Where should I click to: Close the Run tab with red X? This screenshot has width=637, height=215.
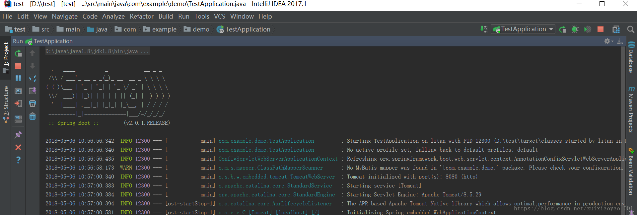pos(18,147)
